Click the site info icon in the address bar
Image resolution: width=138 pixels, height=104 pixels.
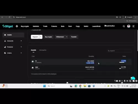tap(14, 17)
